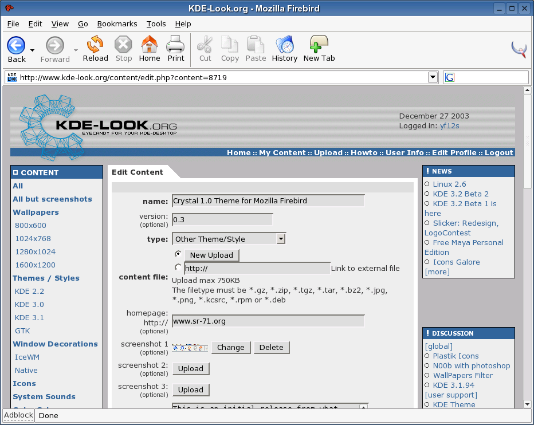534x425 pixels.
Task: Open the Help menu
Action: [183, 24]
